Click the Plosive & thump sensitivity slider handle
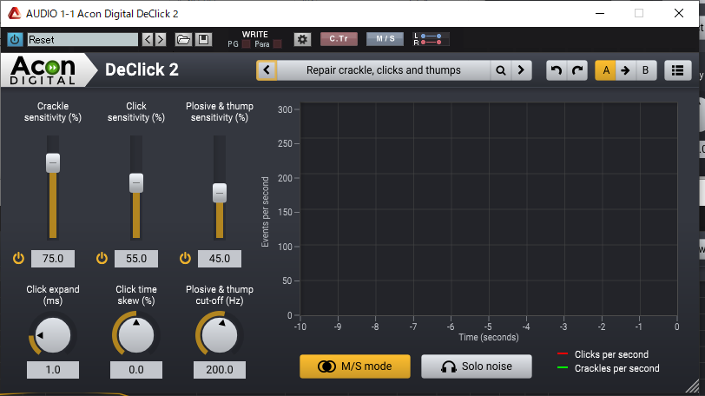Image resolution: width=705 pixels, height=396 pixels. pyautogui.click(x=220, y=194)
